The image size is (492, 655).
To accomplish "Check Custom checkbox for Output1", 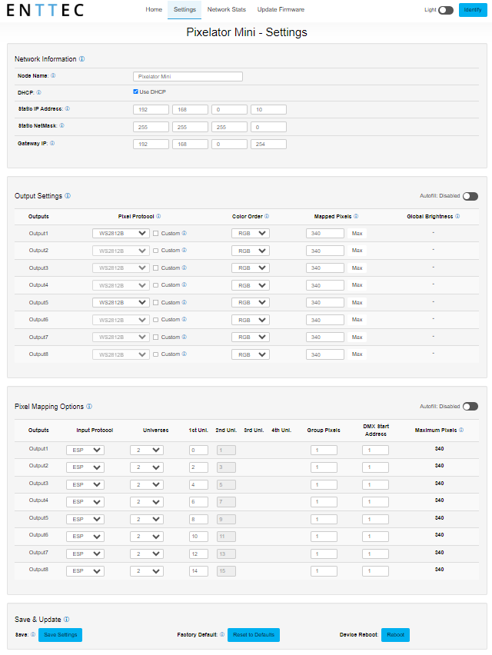I will pos(156,234).
